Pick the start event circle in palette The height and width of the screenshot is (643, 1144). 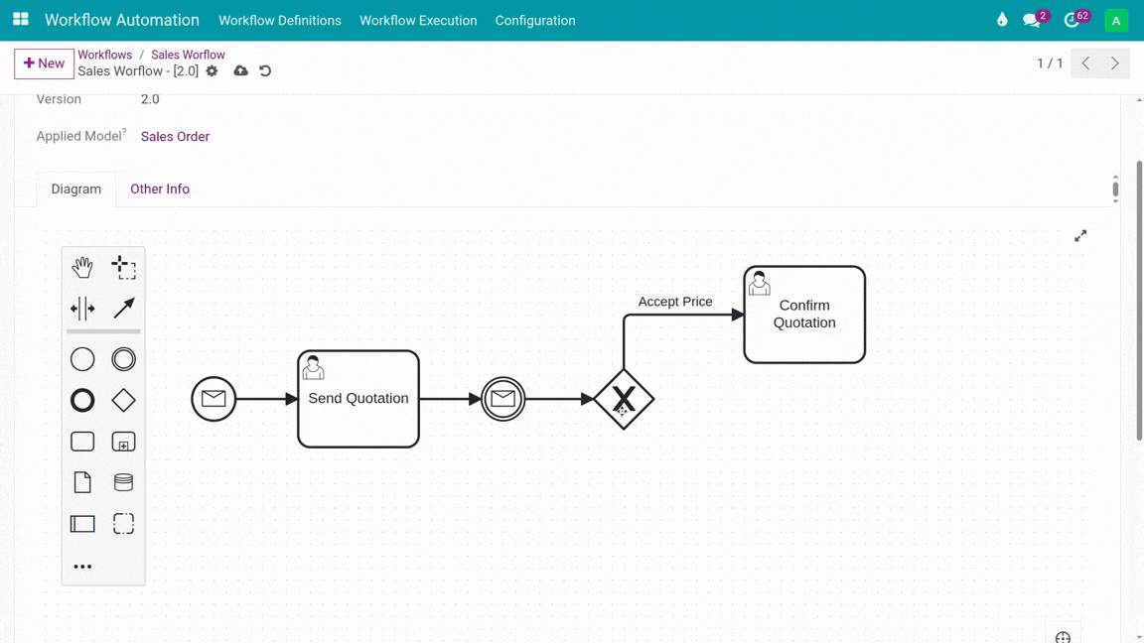point(82,359)
